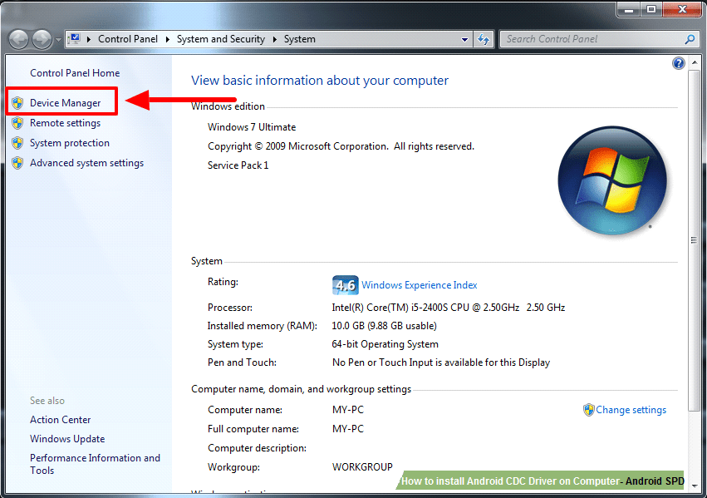This screenshot has width=707, height=498.
Task: Click the 10.0 GB installed memory value
Action: (x=384, y=326)
